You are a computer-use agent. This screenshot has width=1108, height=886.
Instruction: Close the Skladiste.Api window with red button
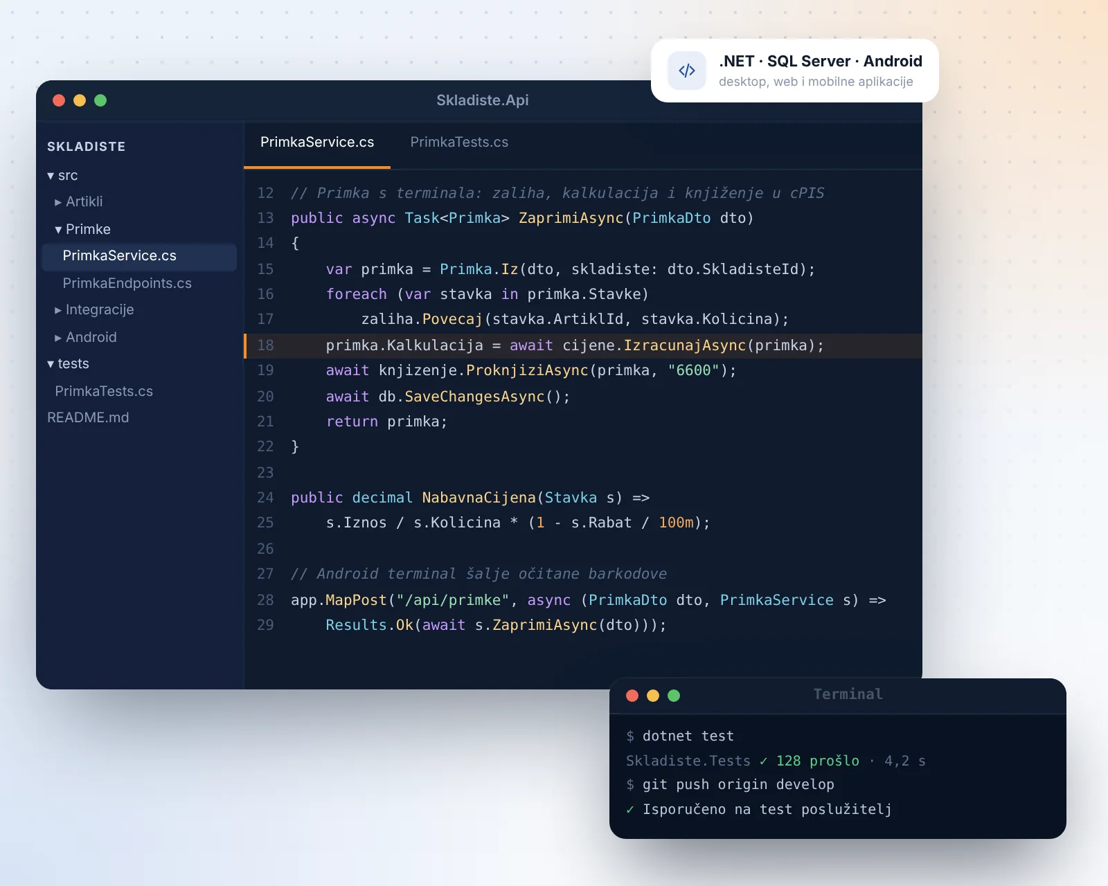[x=59, y=100]
